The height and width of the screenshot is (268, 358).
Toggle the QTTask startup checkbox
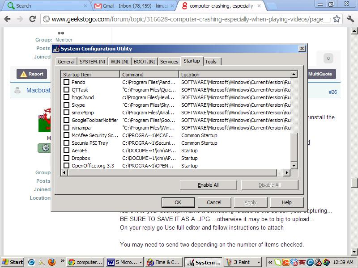click(66, 90)
